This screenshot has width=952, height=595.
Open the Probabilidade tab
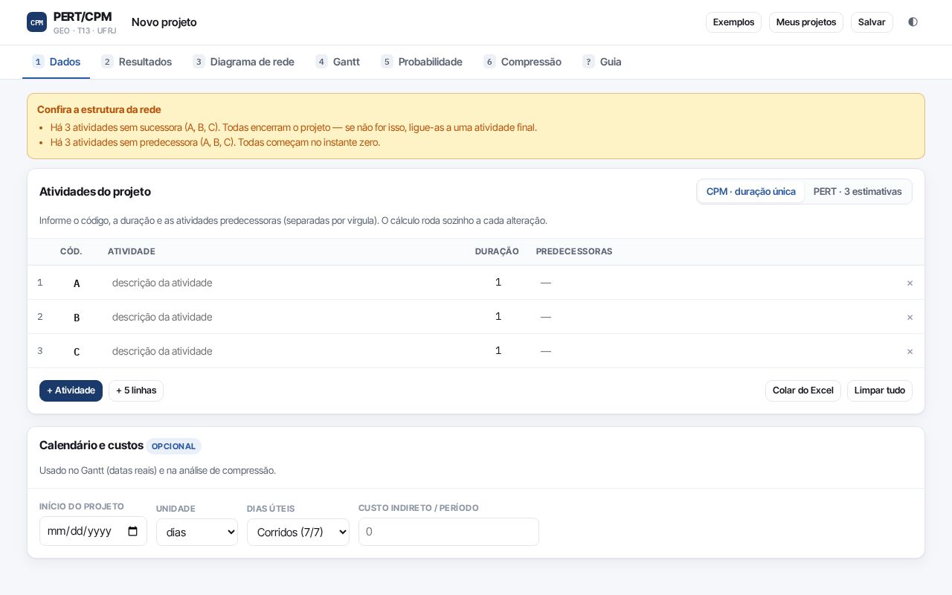click(422, 62)
